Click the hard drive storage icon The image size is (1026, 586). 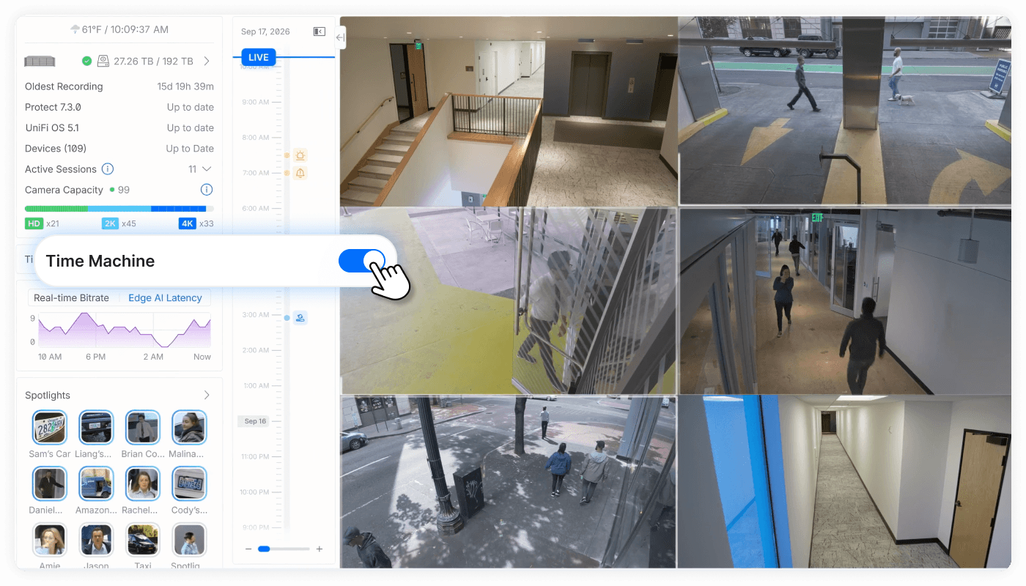pos(103,62)
